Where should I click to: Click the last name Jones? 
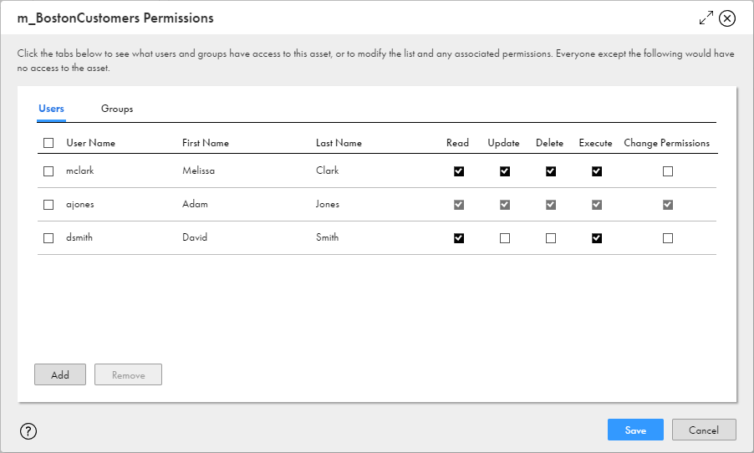pos(328,204)
